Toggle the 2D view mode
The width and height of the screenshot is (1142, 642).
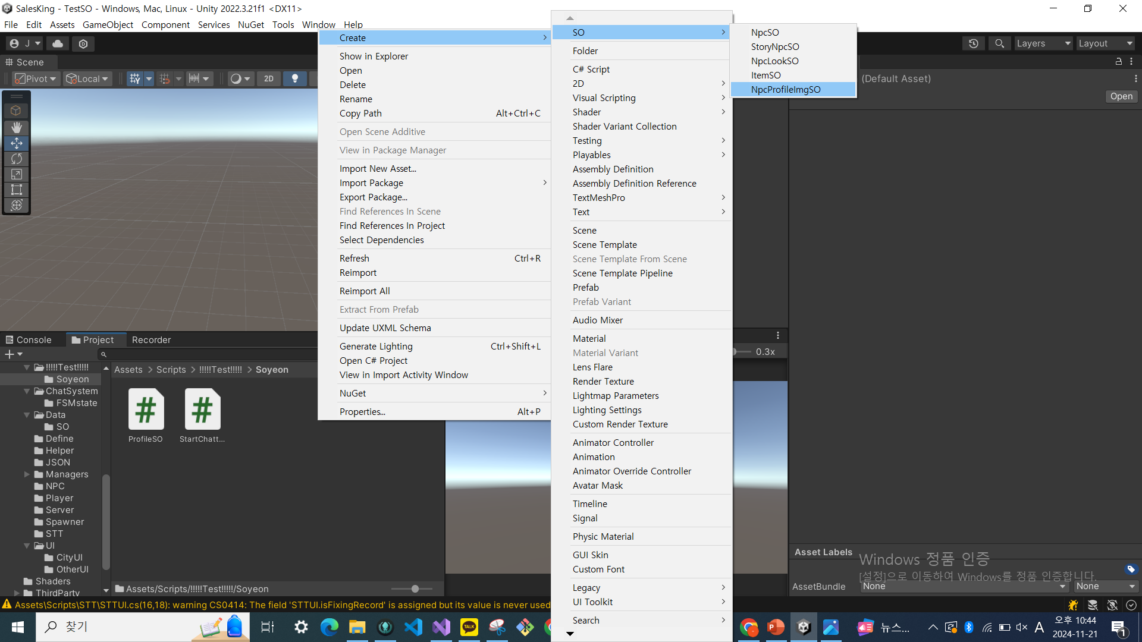click(269, 78)
